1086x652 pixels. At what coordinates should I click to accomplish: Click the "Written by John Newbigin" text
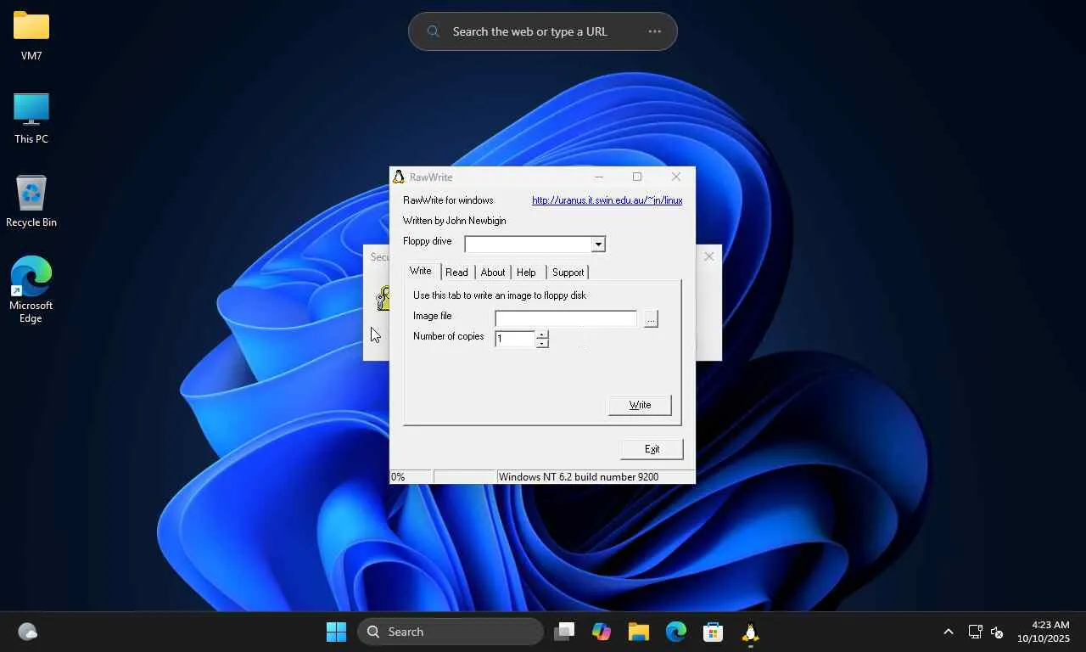[455, 221]
